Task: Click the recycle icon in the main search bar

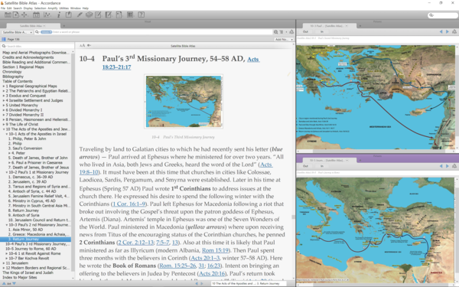Action: pyautogui.click(x=291, y=32)
